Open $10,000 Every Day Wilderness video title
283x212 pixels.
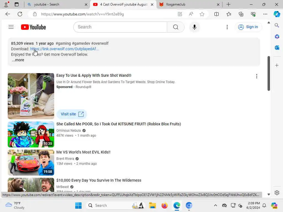pos(99,180)
